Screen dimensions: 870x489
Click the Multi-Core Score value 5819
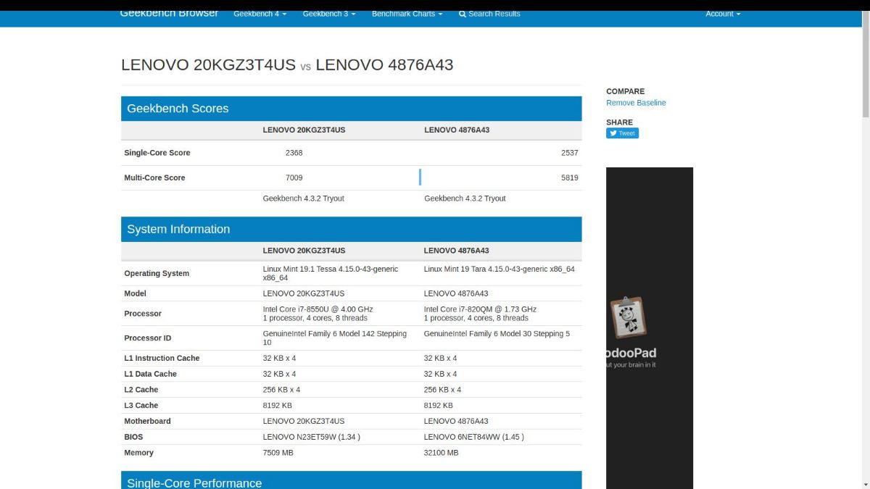569,177
